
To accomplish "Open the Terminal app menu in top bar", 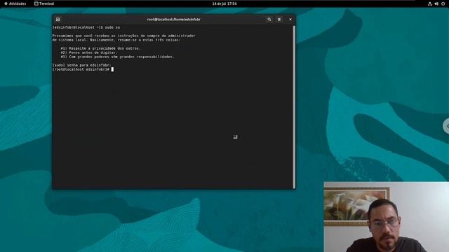I will point(44,3).
